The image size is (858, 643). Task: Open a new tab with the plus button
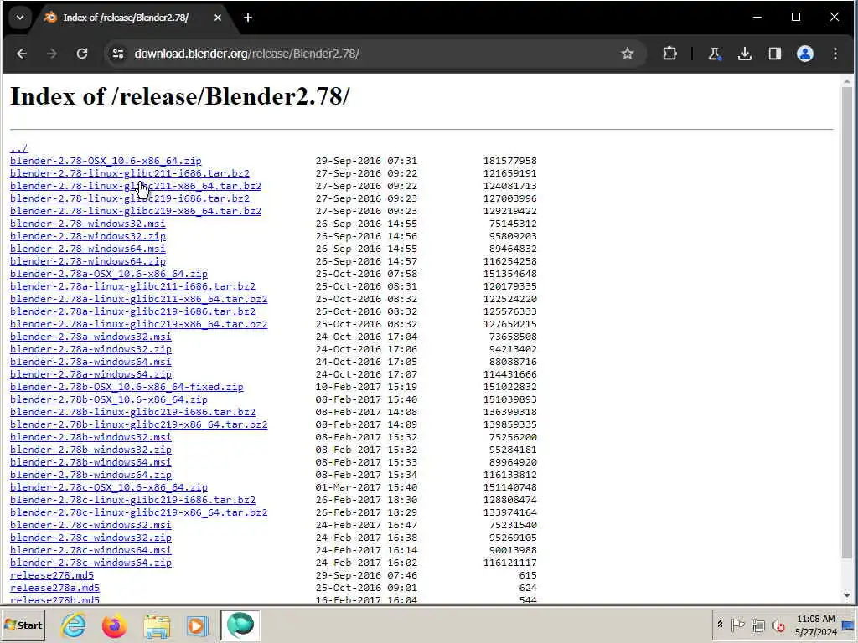[248, 18]
